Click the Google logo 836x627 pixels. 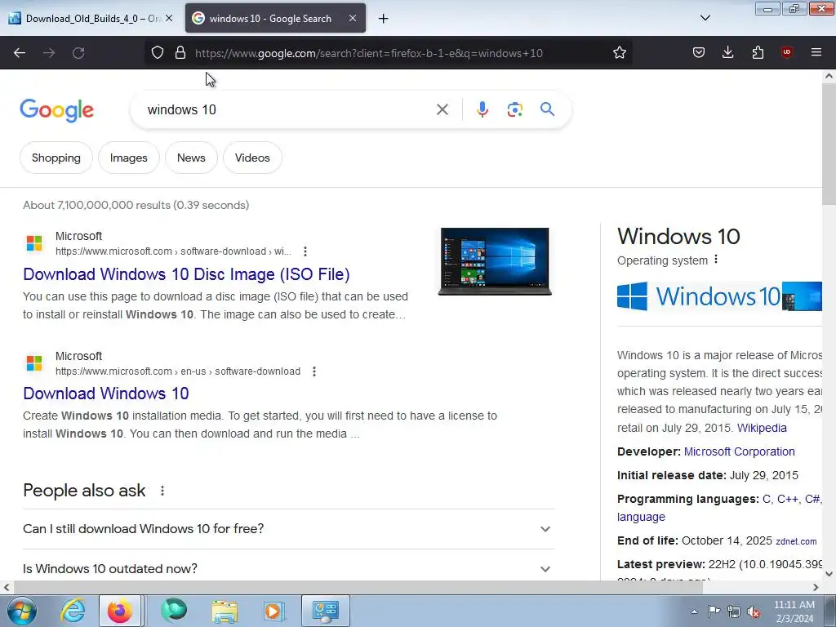pos(57,110)
